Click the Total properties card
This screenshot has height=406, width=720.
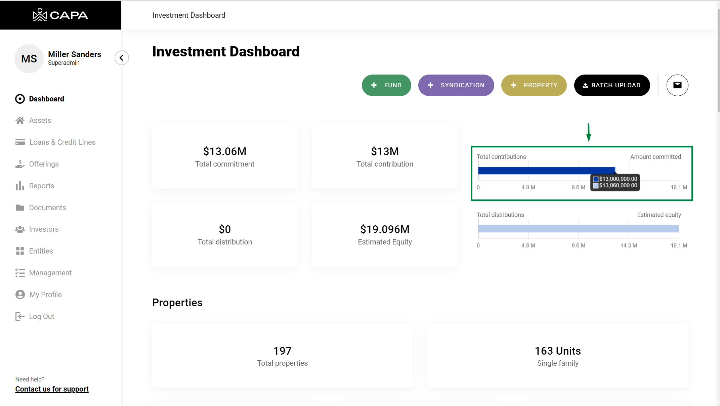(282, 356)
